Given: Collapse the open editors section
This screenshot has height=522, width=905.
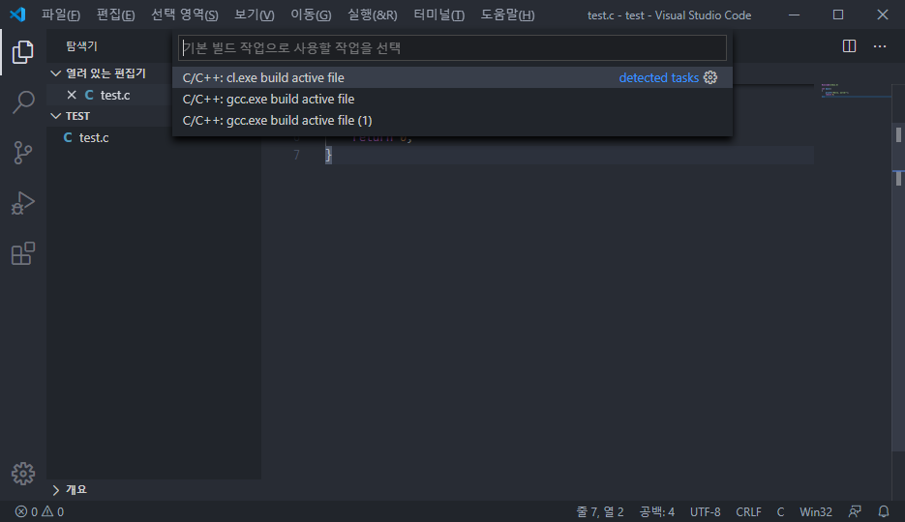Looking at the screenshot, I should pyautogui.click(x=56, y=73).
